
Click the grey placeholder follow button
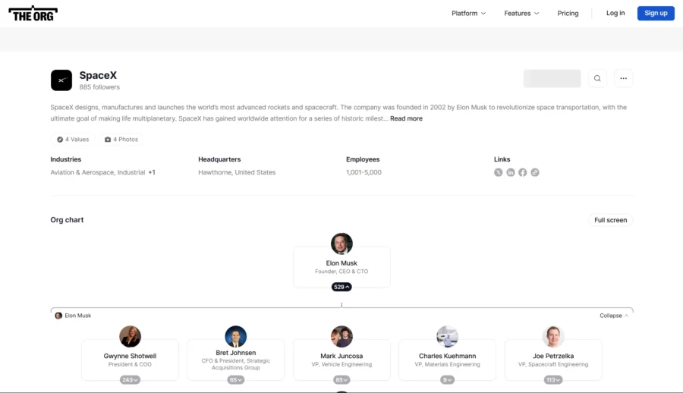[x=552, y=78]
